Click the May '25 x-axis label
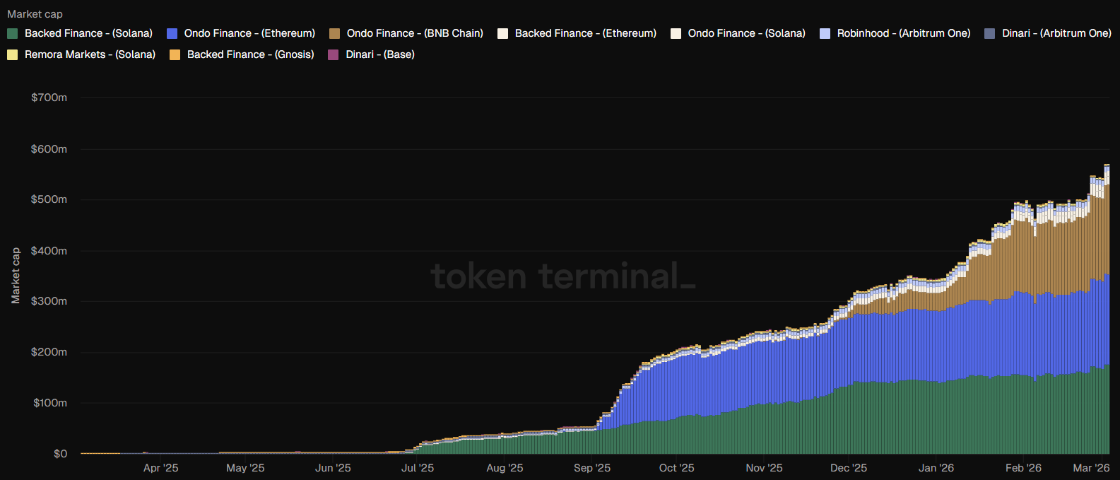Viewport: 1120px width, 480px height. click(x=245, y=468)
